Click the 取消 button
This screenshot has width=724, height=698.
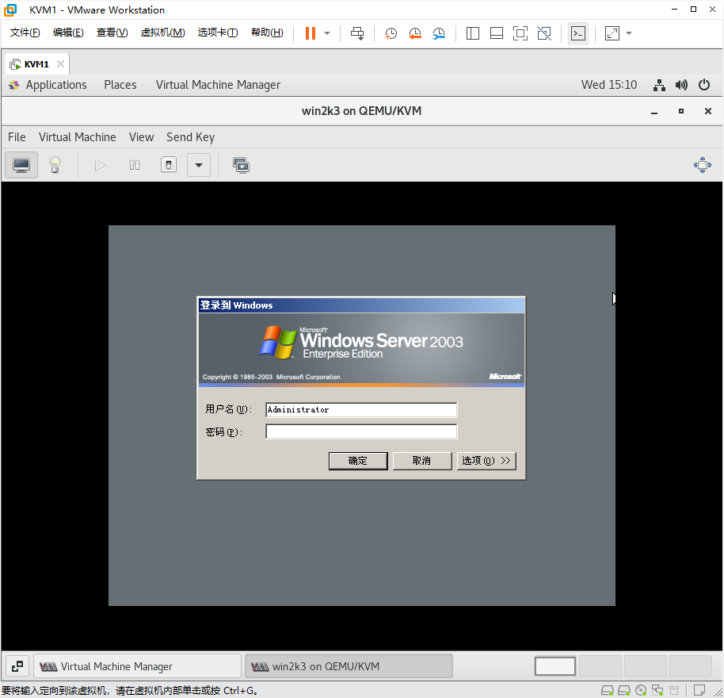pos(421,461)
